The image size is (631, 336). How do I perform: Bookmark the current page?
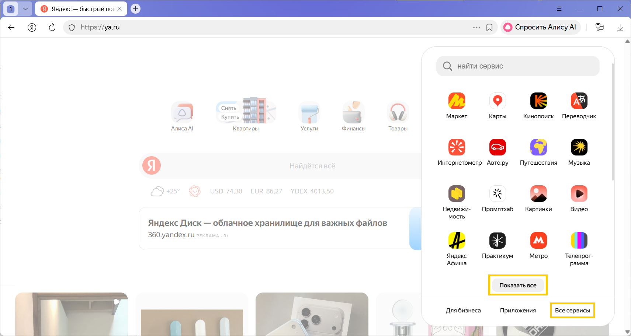coord(489,27)
